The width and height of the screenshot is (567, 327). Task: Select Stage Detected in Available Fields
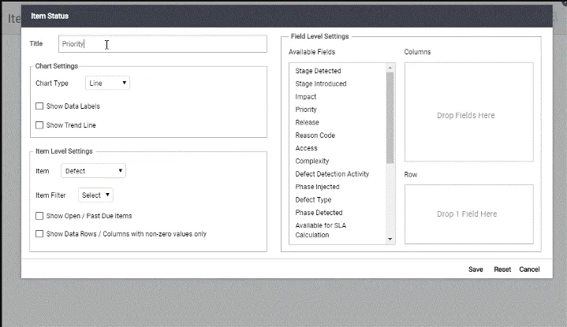[318, 71]
